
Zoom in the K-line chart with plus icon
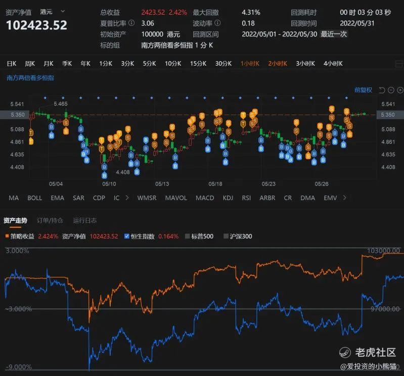[400, 90]
